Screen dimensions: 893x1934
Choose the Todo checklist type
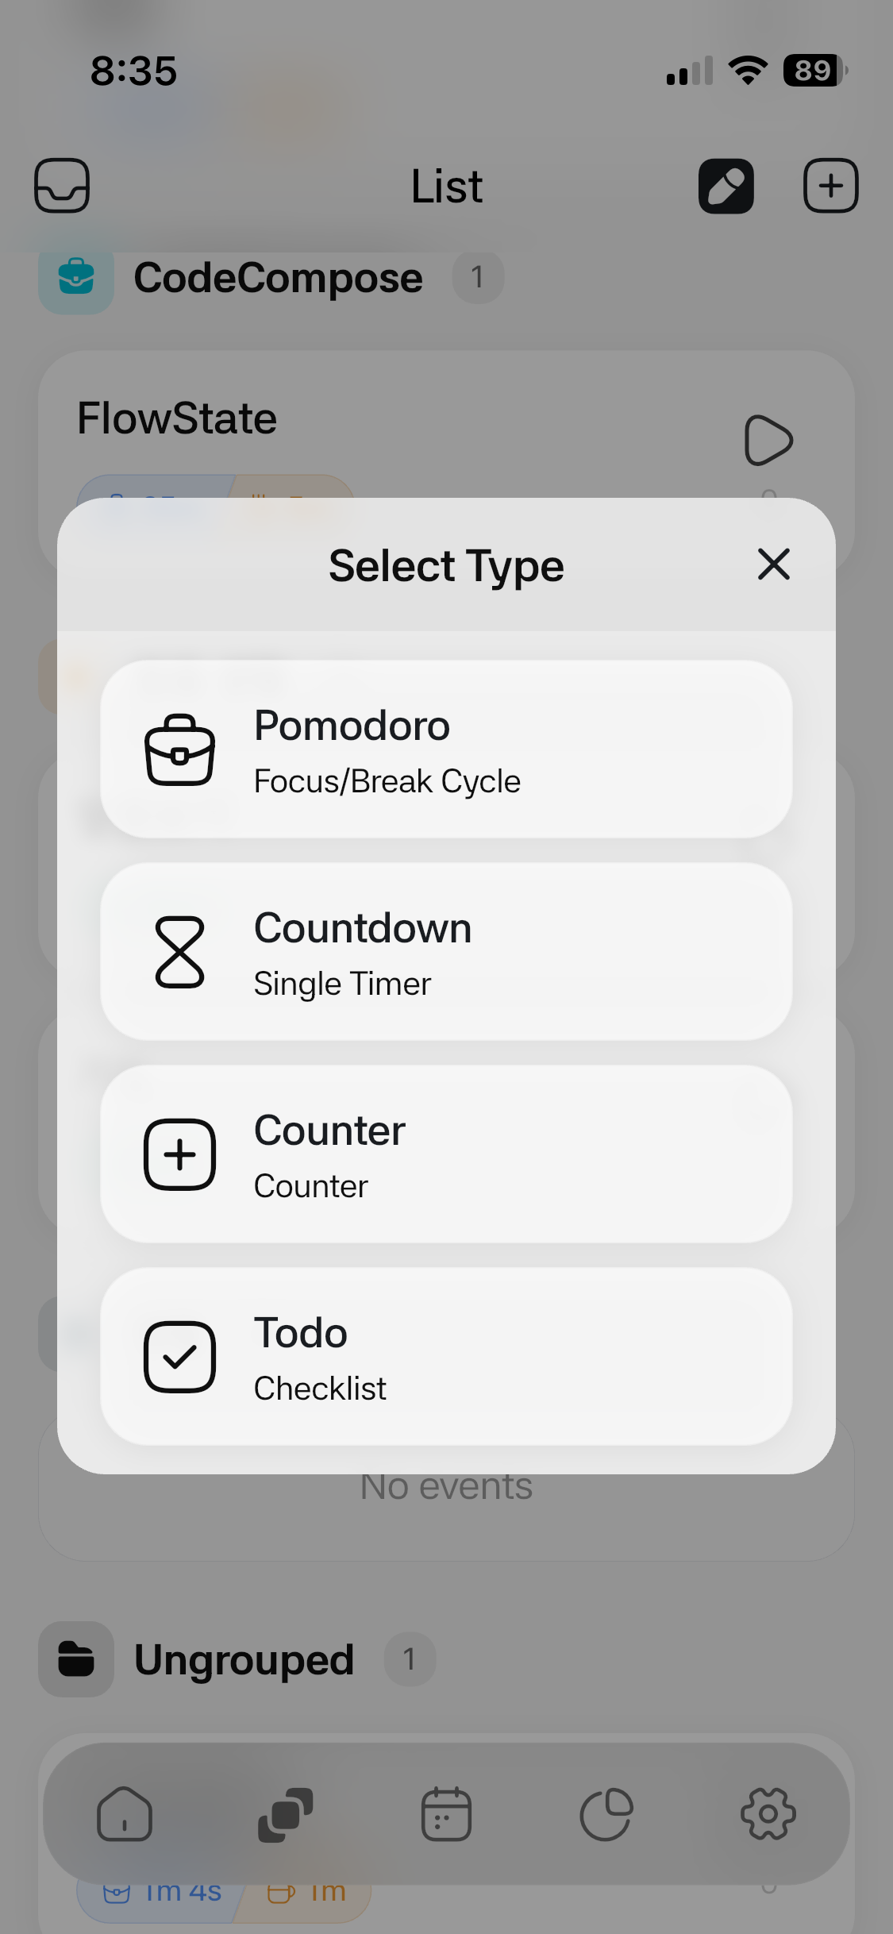(x=446, y=1356)
